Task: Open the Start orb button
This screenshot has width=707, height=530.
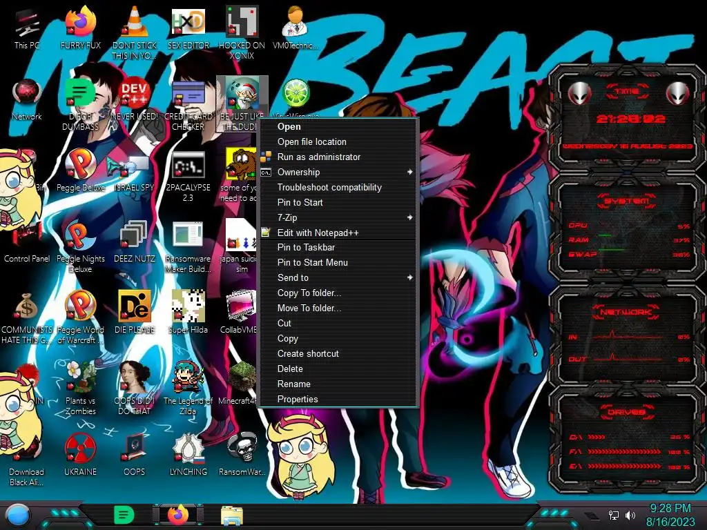Action: 18,516
